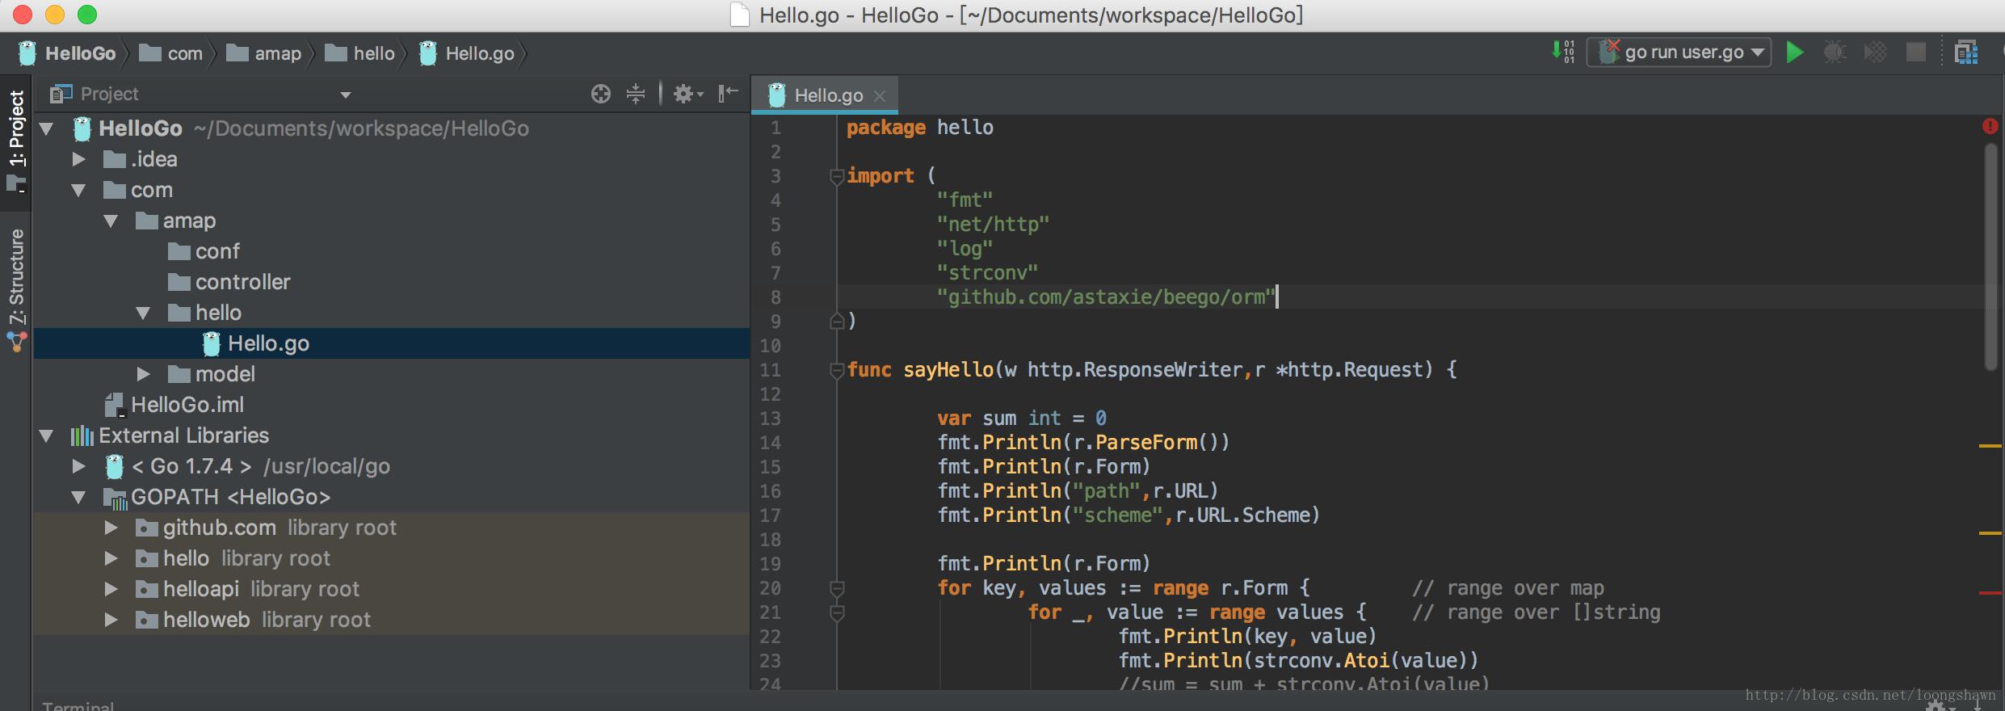Viewport: 2005px width, 711px height.
Task: Select the controller folder in the tree
Action: (242, 282)
